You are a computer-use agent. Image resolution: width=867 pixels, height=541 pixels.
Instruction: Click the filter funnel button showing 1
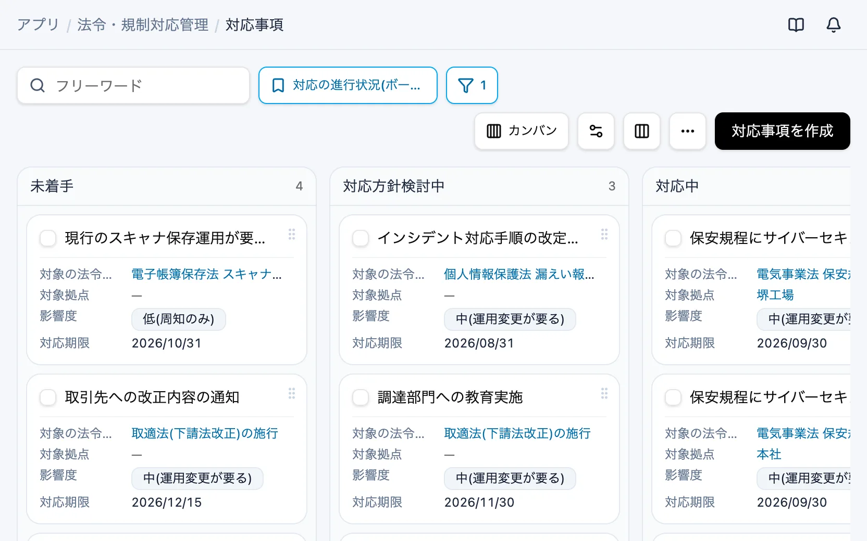(x=472, y=85)
